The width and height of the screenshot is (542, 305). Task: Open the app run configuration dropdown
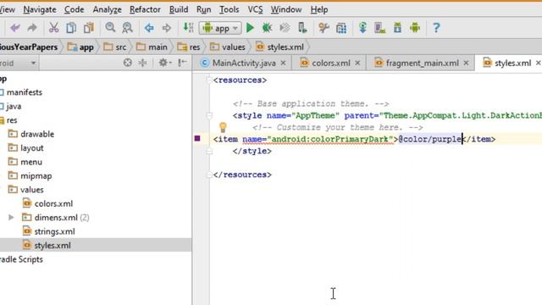[220, 28]
